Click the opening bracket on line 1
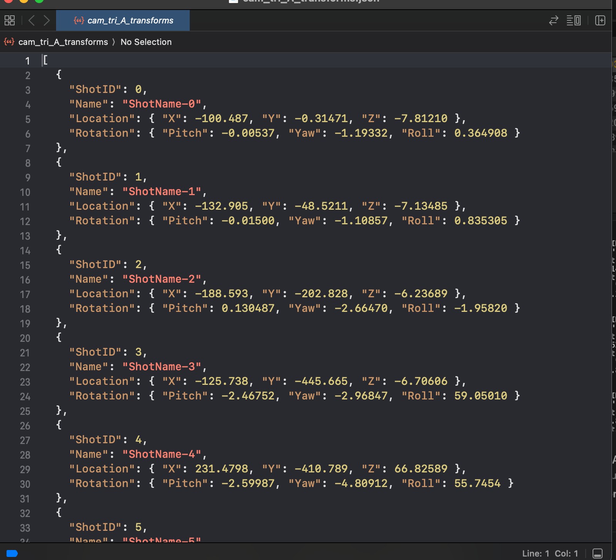 point(45,60)
